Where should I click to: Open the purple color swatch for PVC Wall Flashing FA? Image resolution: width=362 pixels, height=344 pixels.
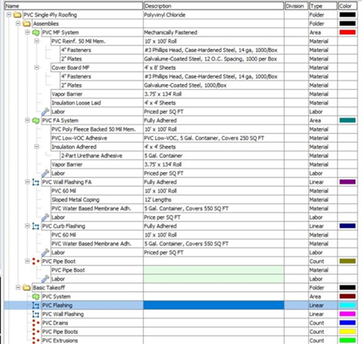348,182
